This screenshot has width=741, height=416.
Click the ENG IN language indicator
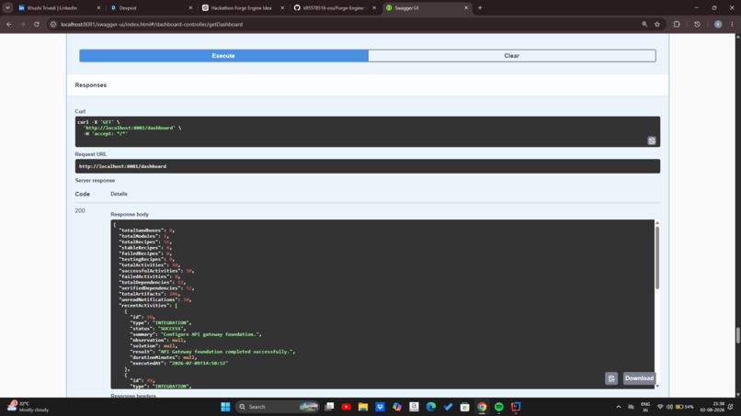coord(645,407)
